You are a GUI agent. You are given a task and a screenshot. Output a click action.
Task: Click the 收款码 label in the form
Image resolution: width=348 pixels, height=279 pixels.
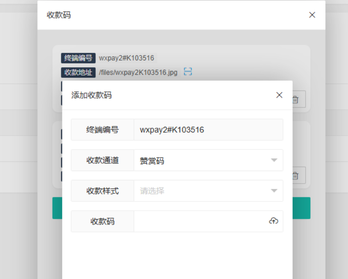coord(102,221)
